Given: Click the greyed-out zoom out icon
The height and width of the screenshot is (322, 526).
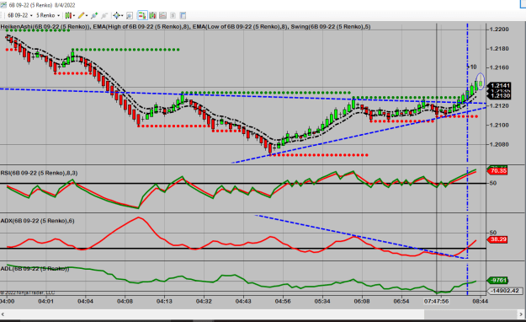Looking at the screenshot, I should (x=104, y=15).
